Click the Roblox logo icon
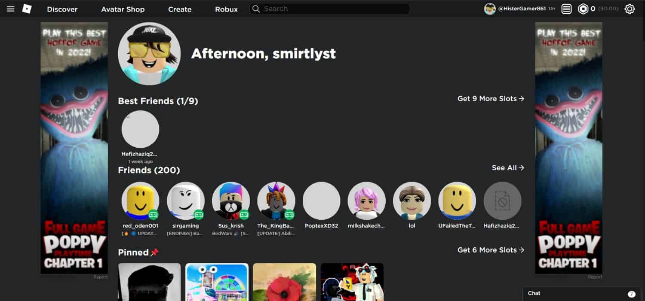 pos(27,9)
